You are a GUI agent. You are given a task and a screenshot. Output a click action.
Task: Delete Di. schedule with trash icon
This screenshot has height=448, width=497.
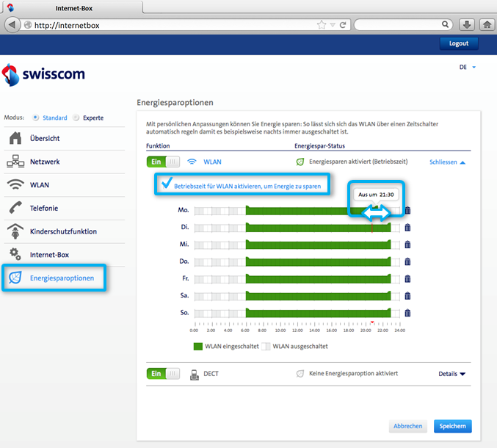pos(407,228)
